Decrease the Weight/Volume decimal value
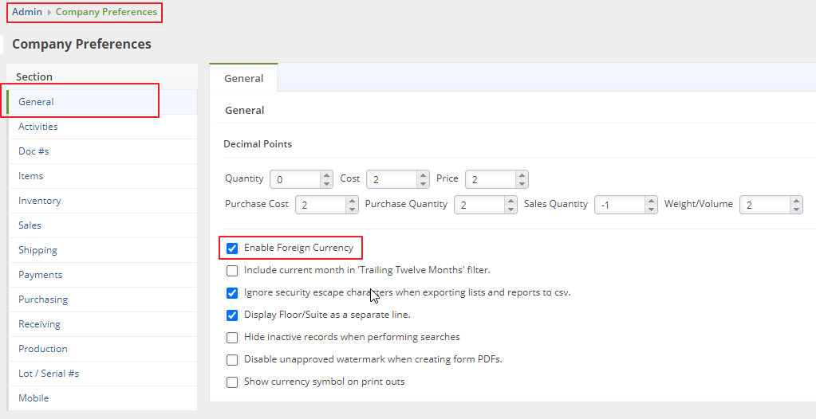816x419 pixels. click(x=796, y=209)
